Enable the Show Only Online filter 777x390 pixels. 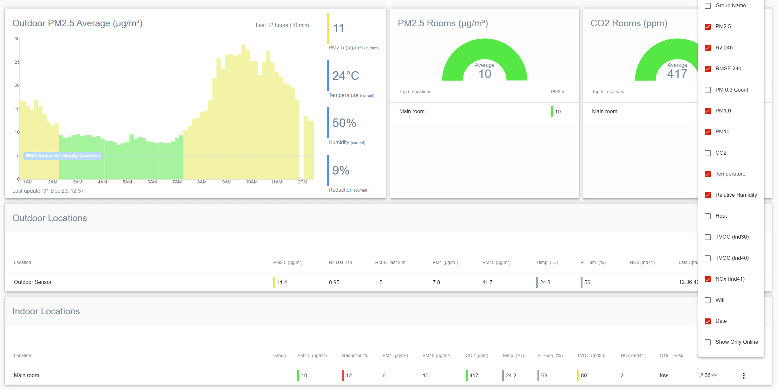click(x=708, y=342)
